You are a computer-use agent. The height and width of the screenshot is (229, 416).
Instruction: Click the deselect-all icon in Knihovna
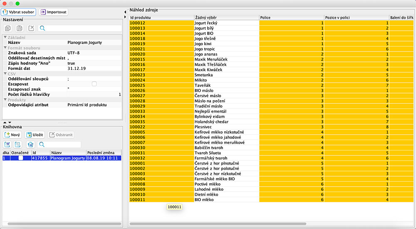click(x=17, y=144)
